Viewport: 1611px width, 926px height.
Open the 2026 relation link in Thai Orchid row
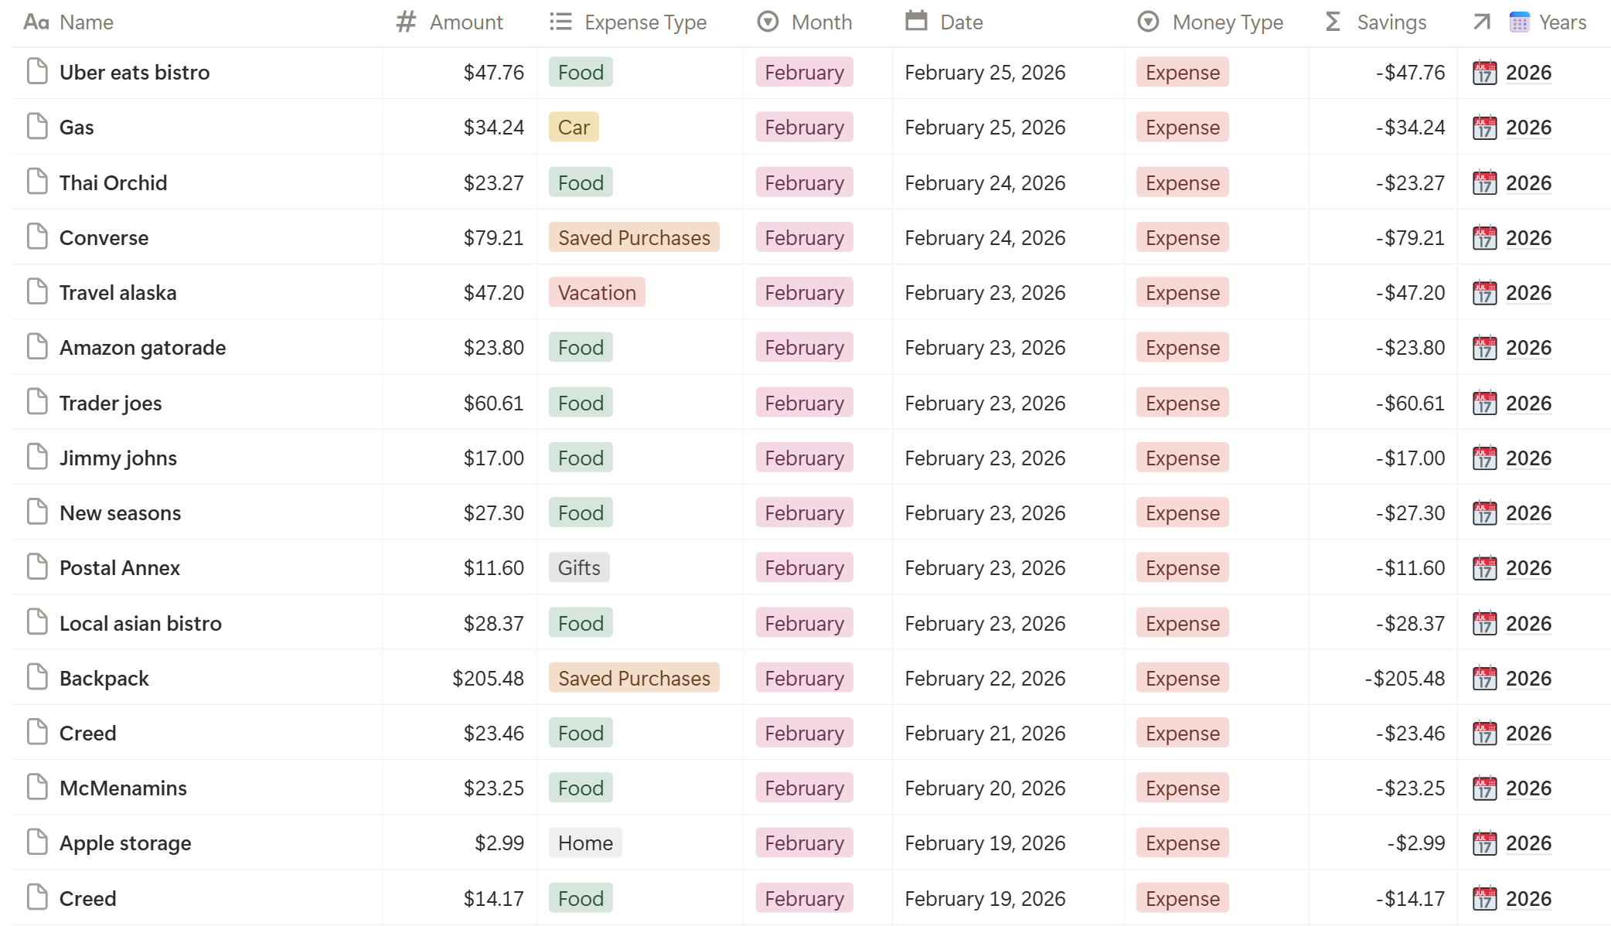(1528, 182)
